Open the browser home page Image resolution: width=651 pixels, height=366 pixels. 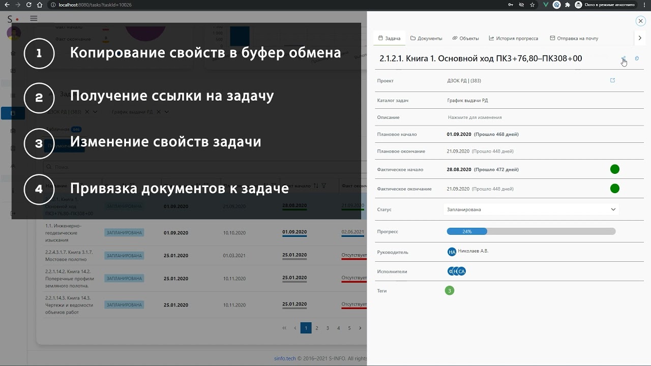40,5
